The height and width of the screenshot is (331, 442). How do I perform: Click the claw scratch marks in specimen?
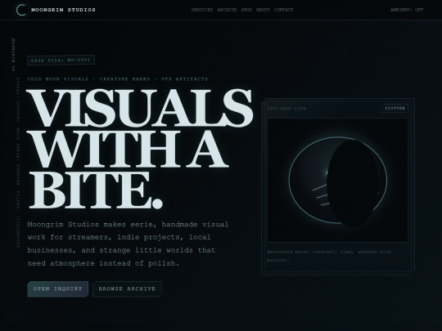[321, 195]
